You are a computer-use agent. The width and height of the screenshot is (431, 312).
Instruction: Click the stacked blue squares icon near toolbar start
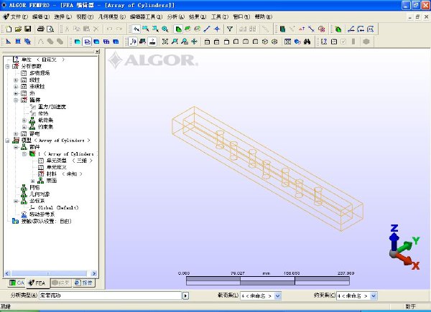click(x=27, y=42)
